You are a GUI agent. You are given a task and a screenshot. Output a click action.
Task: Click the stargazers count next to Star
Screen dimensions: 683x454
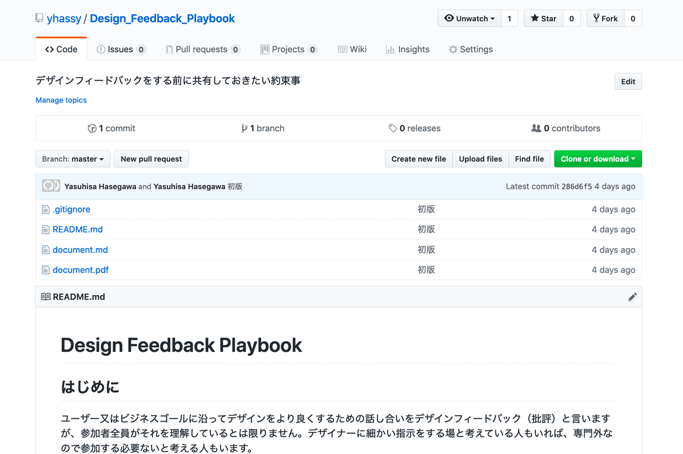click(x=571, y=18)
